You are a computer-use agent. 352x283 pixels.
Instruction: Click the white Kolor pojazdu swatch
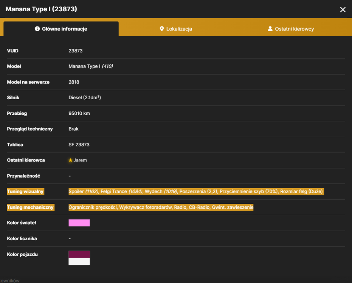(x=79, y=262)
